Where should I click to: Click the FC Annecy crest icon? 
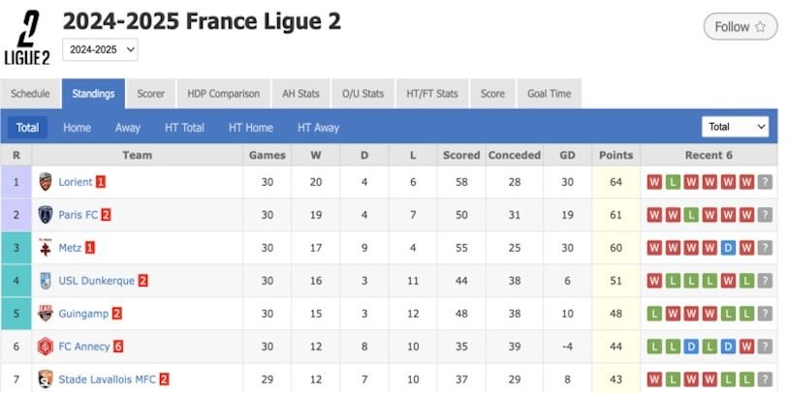[x=46, y=347]
